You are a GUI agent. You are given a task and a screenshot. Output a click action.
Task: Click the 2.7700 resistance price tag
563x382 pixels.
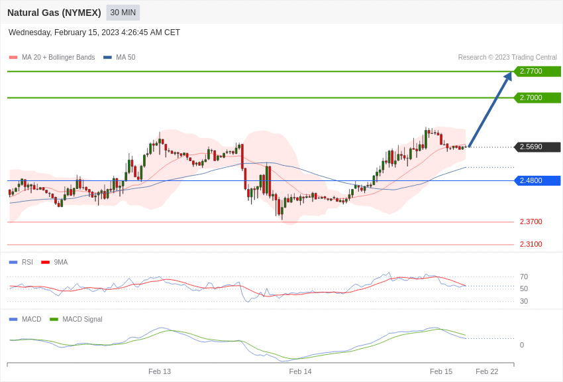click(537, 72)
